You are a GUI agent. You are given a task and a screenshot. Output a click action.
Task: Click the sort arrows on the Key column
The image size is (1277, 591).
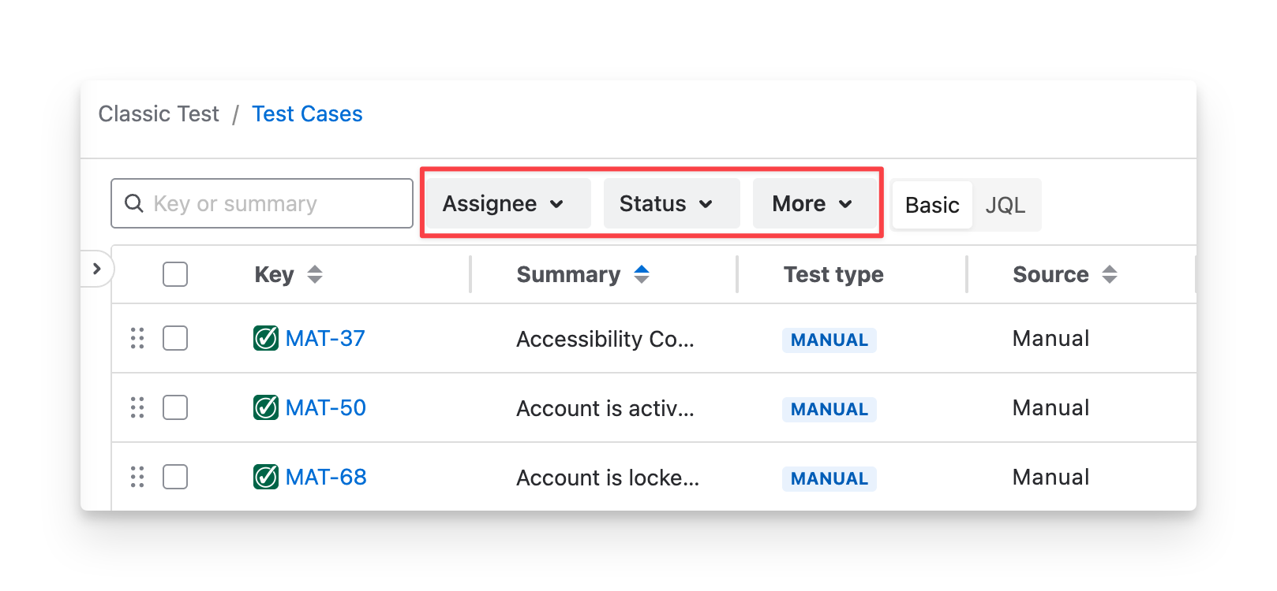315,274
